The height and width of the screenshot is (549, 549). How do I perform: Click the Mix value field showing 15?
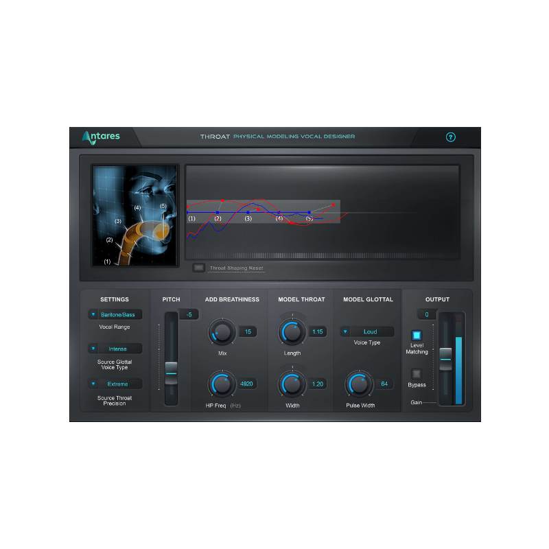[248, 331]
